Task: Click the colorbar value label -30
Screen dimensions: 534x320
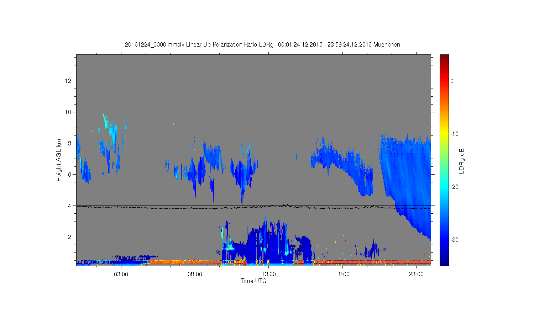Action: (454, 240)
